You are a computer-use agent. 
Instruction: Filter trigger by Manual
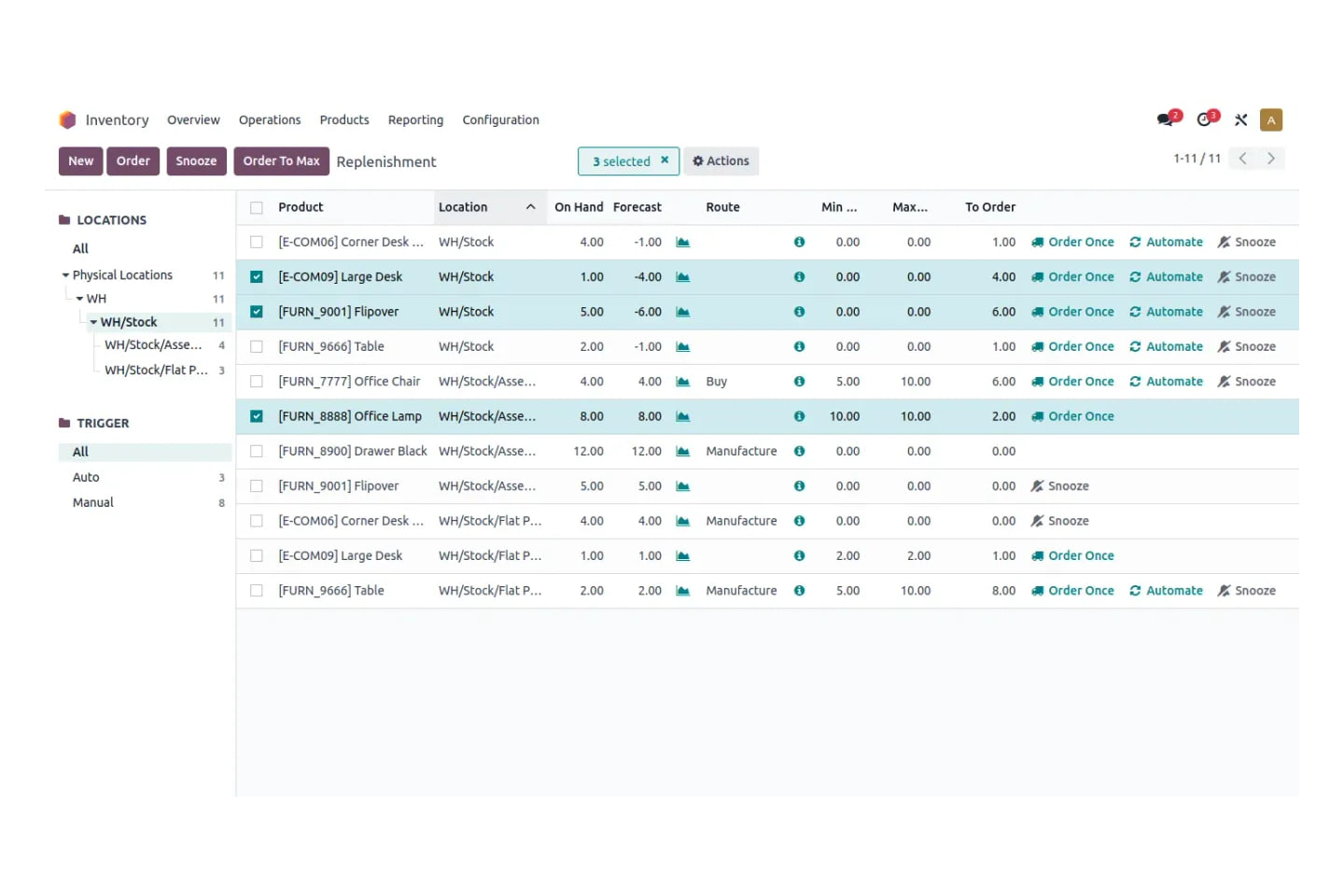(x=93, y=502)
